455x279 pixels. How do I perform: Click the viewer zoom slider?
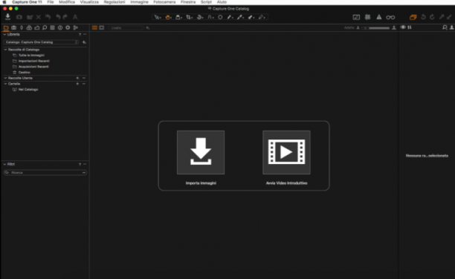click(x=376, y=27)
